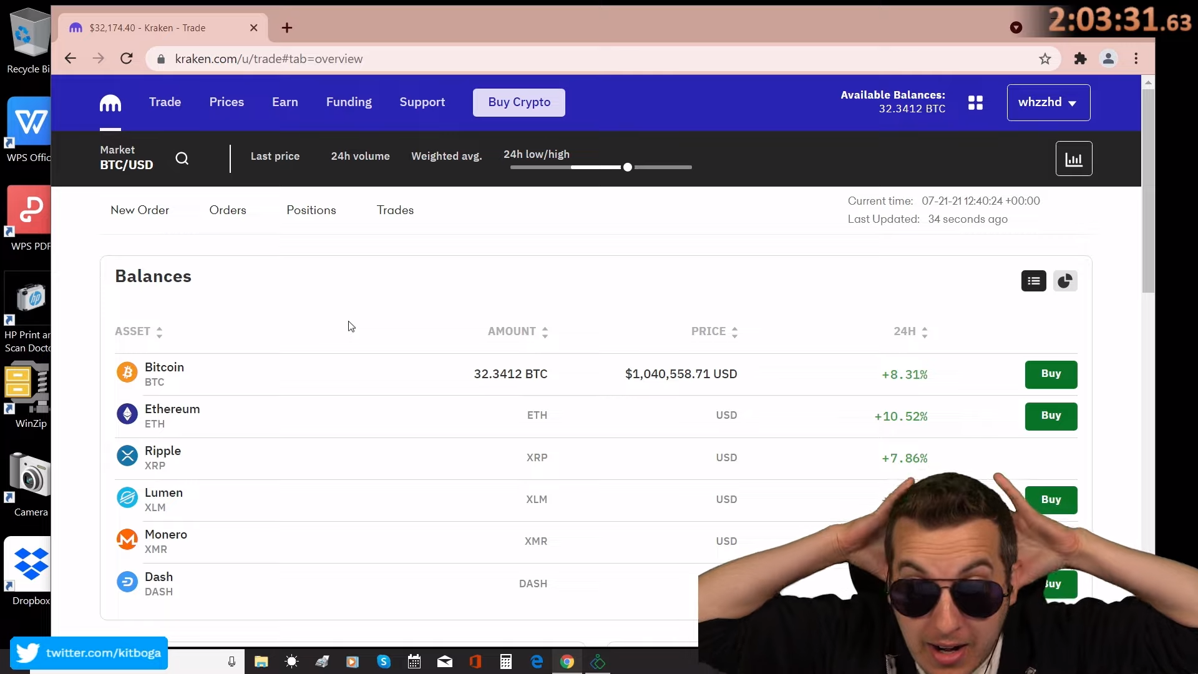1198x674 pixels.
Task: Click the Ripple asset icon
Action: tap(127, 456)
